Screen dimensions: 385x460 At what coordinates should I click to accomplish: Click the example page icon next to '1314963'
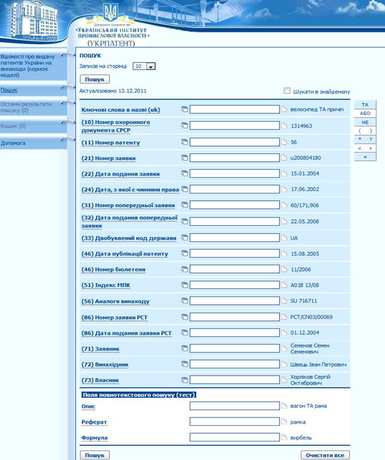(284, 126)
